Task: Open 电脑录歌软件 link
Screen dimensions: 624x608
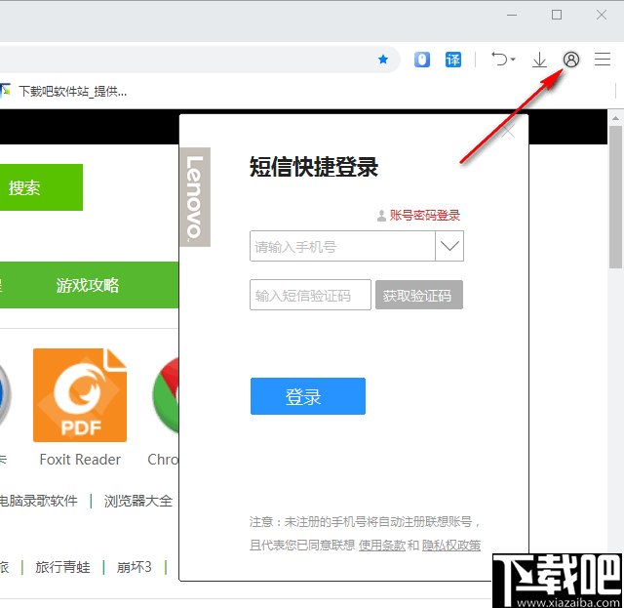Action: [x=39, y=501]
